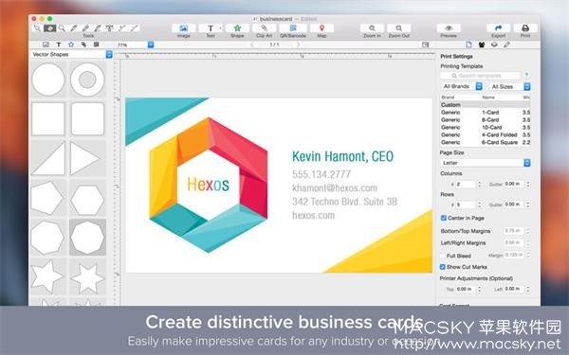Toggle the Center in Page checkbox
The height and width of the screenshot is (355, 569).
click(444, 218)
